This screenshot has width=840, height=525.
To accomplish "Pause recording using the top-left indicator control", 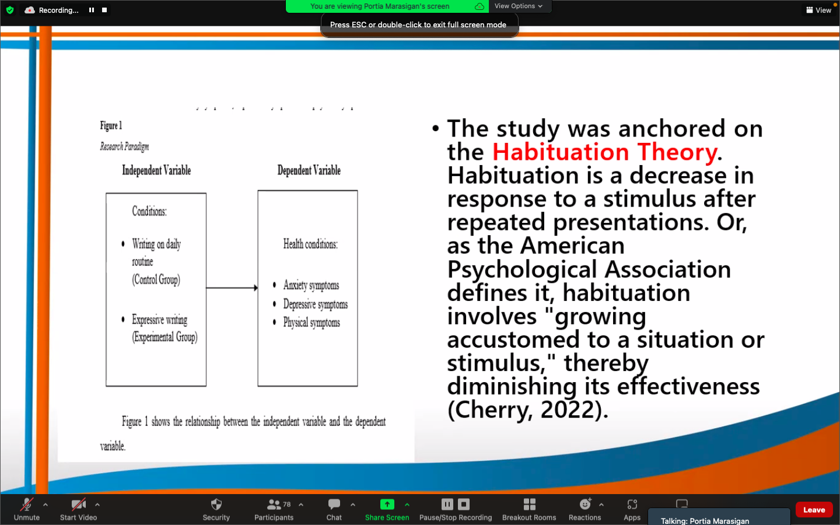I will [x=92, y=10].
